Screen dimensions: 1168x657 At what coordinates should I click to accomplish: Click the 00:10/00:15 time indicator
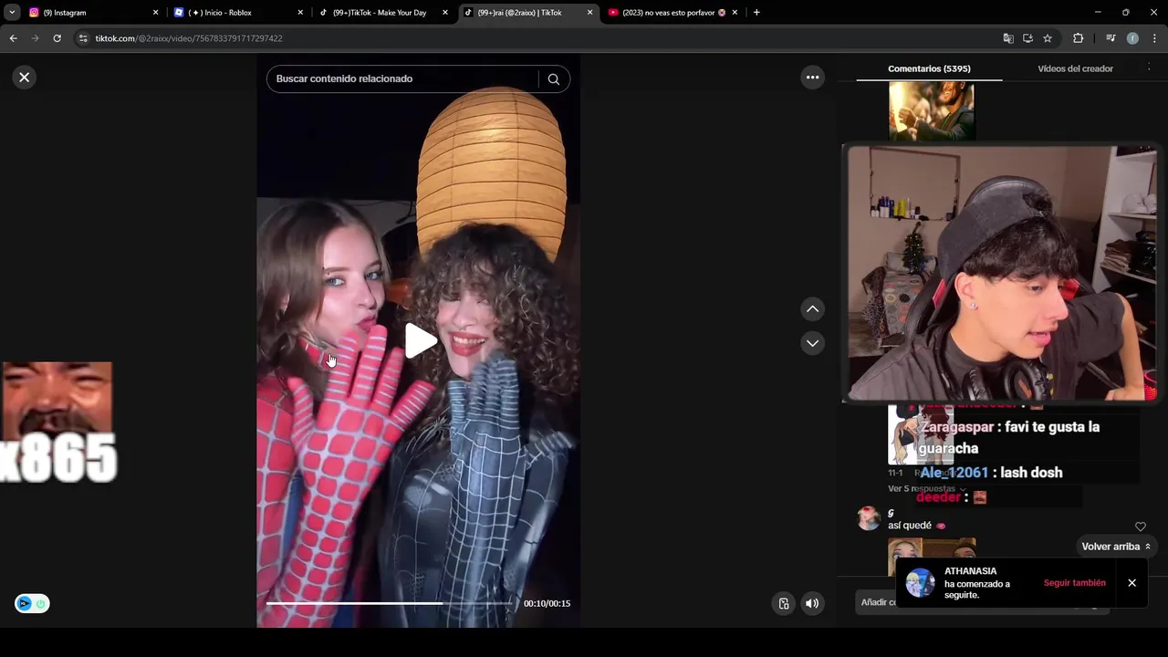coord(547,603)
